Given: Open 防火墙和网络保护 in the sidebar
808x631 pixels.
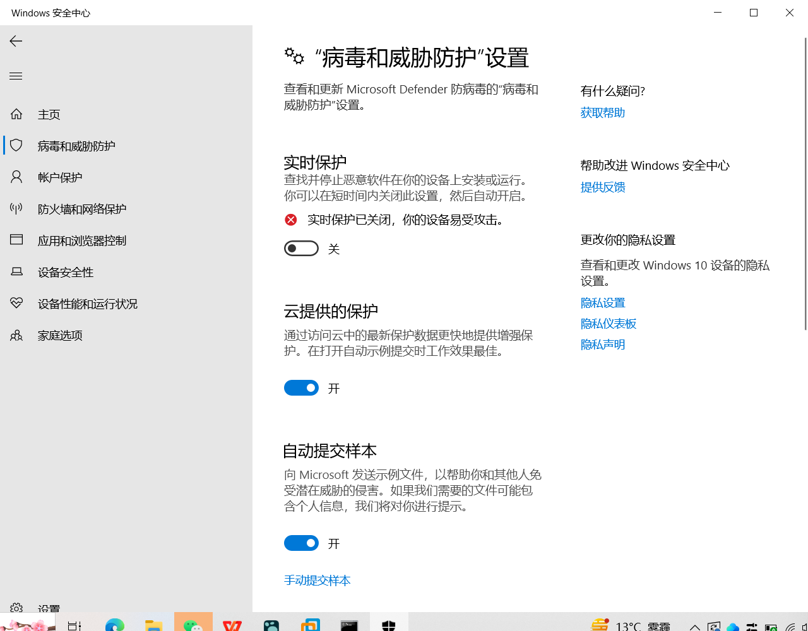Looking at the screenshot, I should (x=126, y=209).
